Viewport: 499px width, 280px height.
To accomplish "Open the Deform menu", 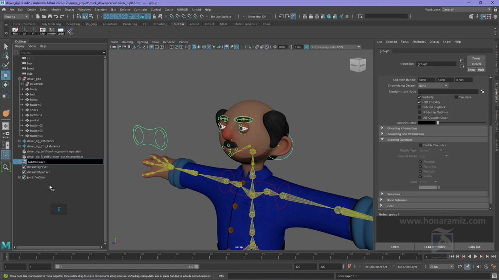I will (x=125, y=9).
